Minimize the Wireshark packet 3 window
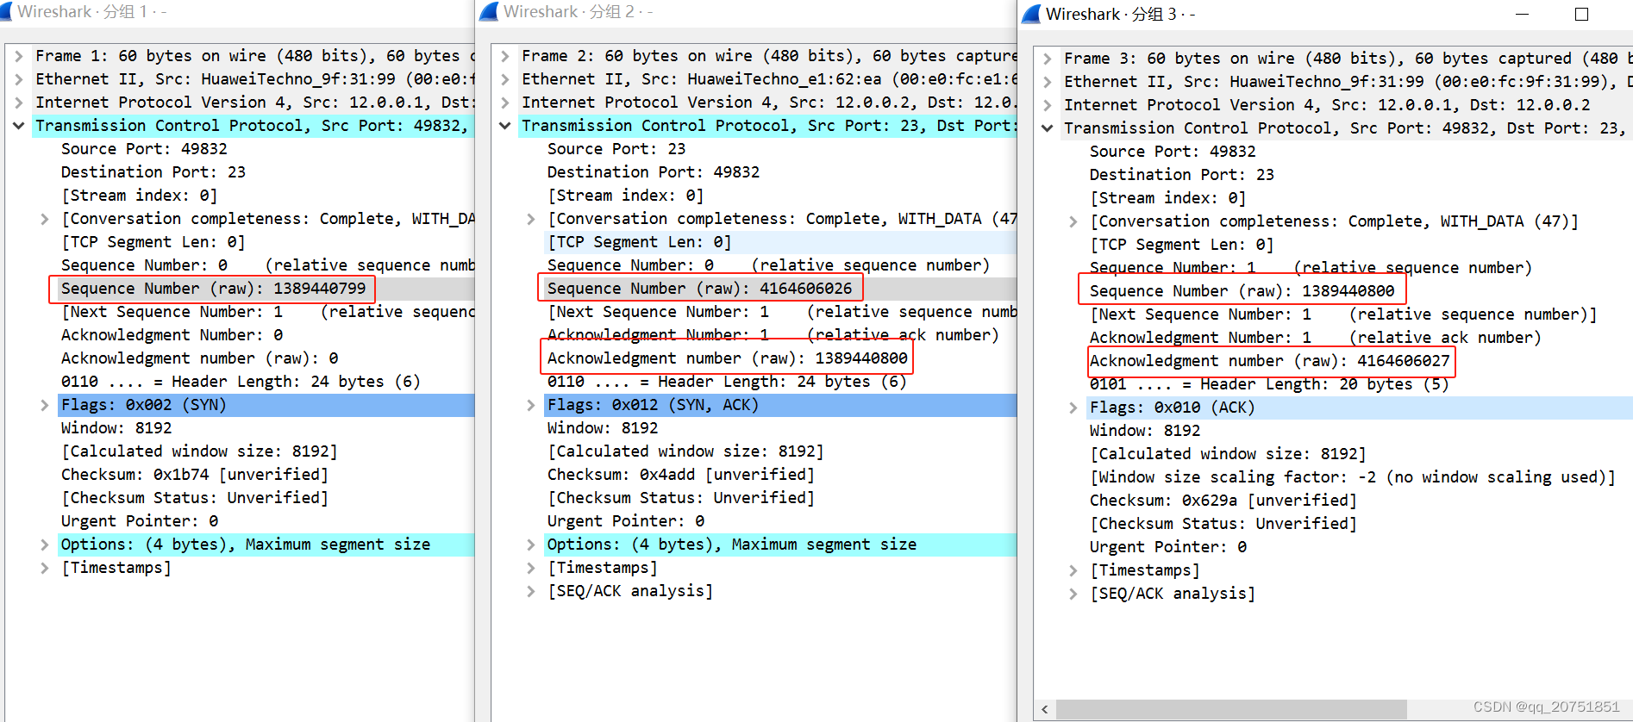1633x722 pixels. coord(1522,14)
